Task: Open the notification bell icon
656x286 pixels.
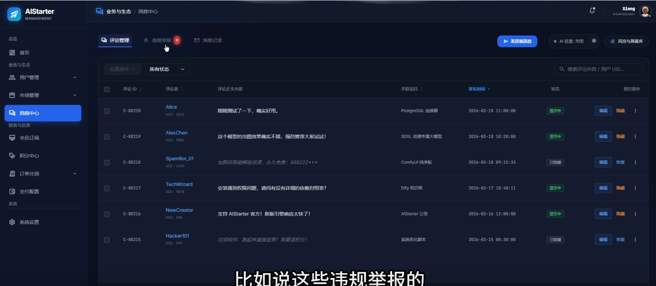Action: coord(592,10)
